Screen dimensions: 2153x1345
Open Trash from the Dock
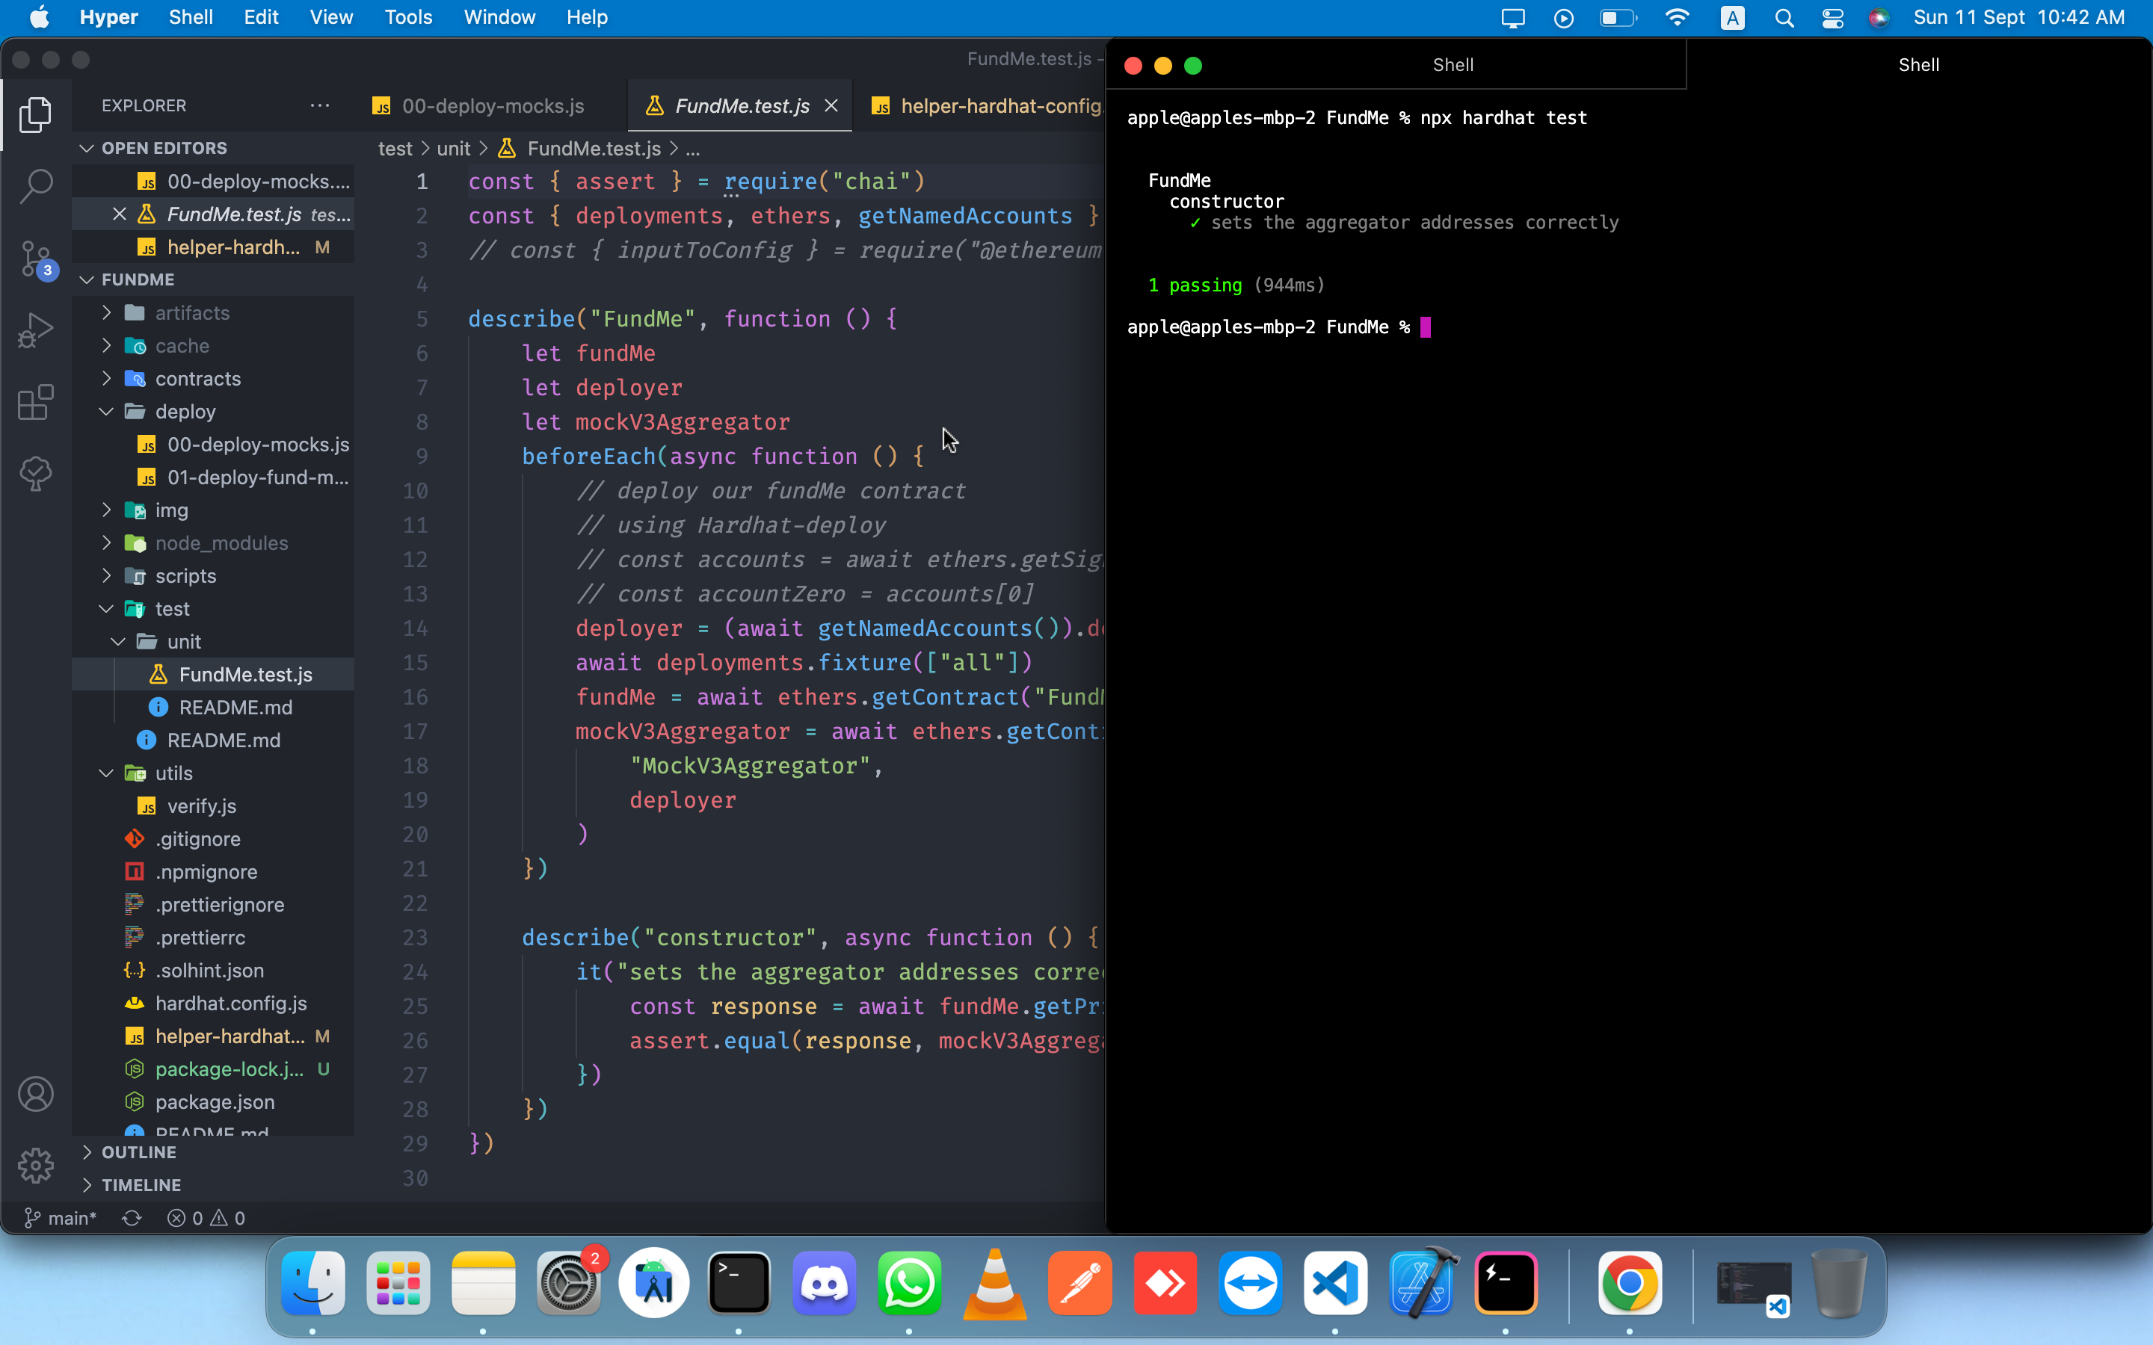point(1839,1284)
